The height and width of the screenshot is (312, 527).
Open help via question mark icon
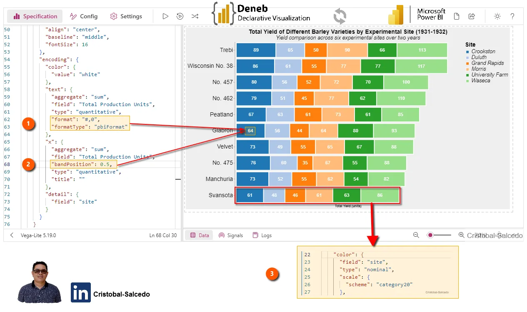(x=512, y=16)
